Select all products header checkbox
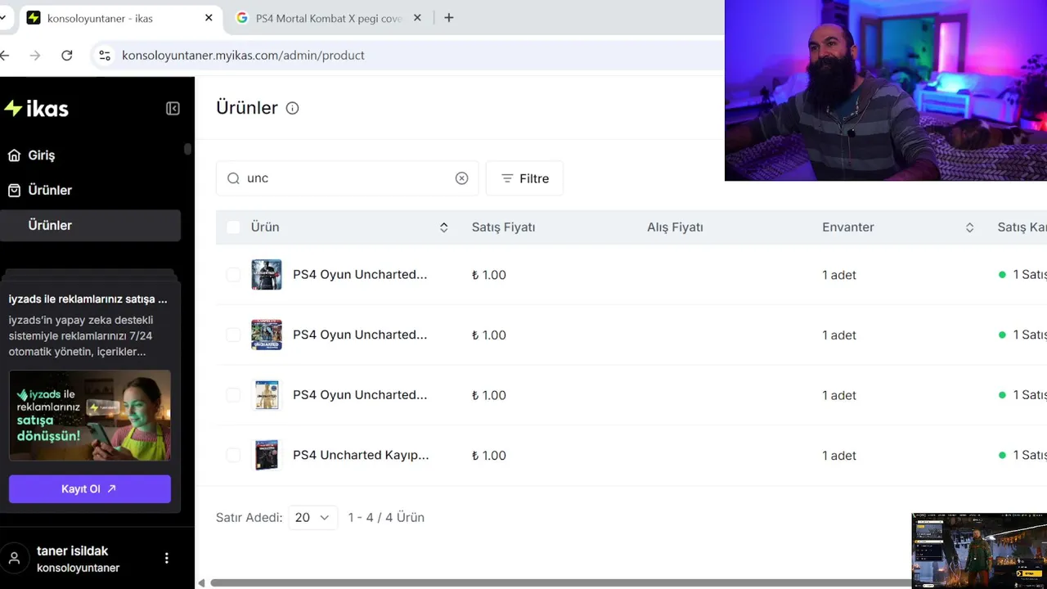 tap(233, 227)
